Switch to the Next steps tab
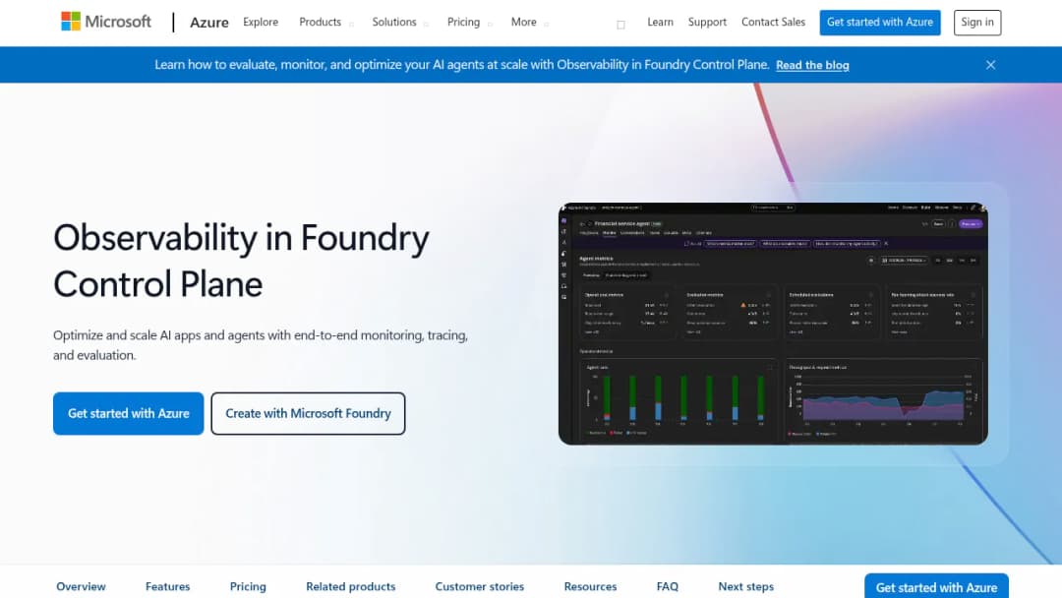Viewport: 1062px width, 598px height. tap(745, 586)
